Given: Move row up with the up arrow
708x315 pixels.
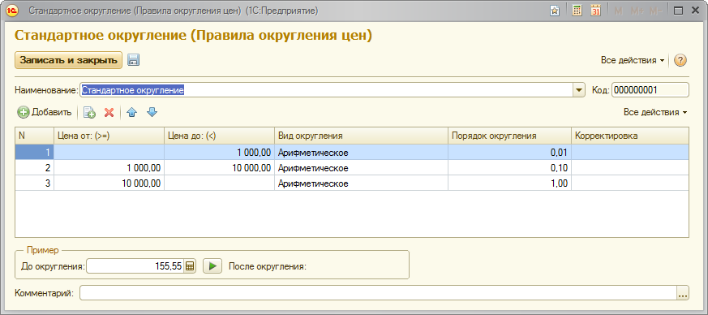Looking at the screenshot, I should coord(131,113).
